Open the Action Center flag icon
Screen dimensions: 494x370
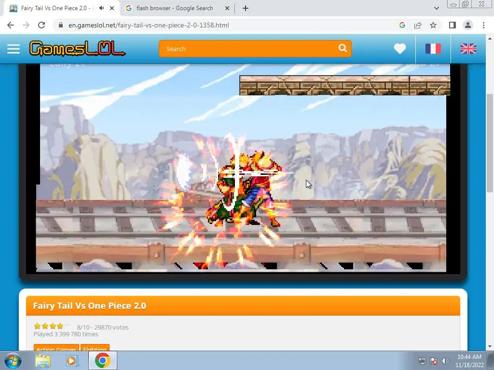[434, 361]
